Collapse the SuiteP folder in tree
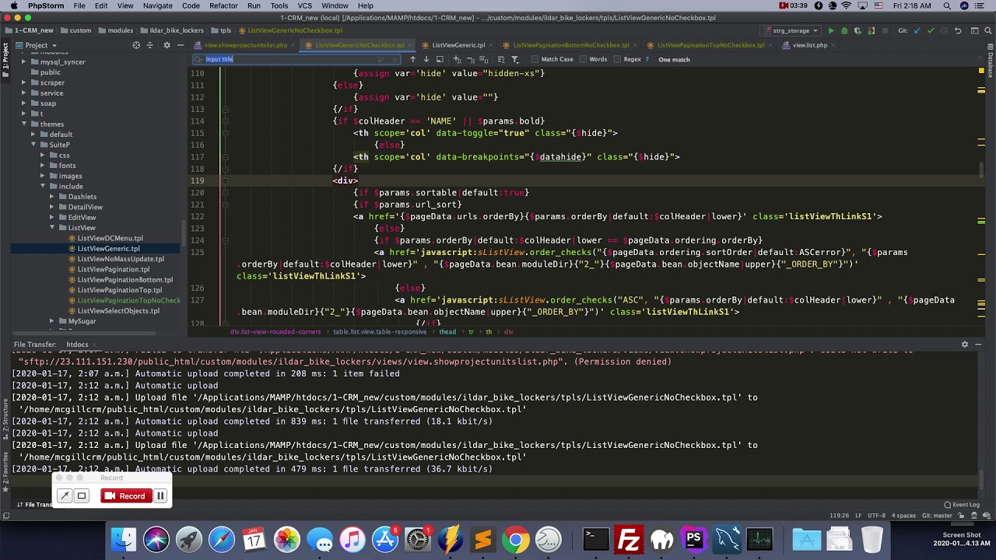Viewport: 996px width, 560px height. coord(33,145)
